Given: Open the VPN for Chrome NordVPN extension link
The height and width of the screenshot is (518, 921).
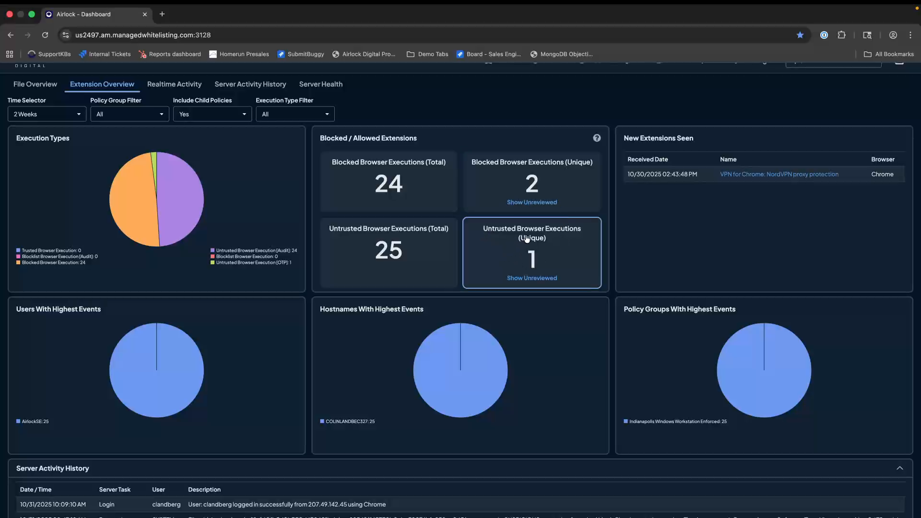Looking at the screenshot, I should click(x=779, y=174).
